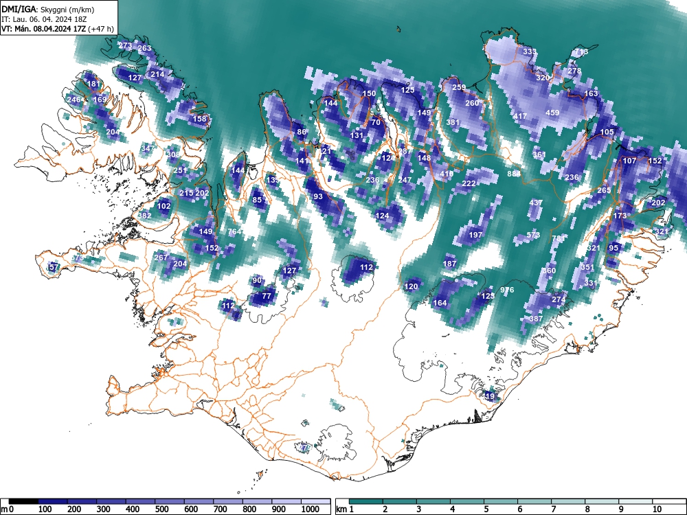The image size is (687, 515).
Task: Select the value 417
Action: click(x=520, y=115)
